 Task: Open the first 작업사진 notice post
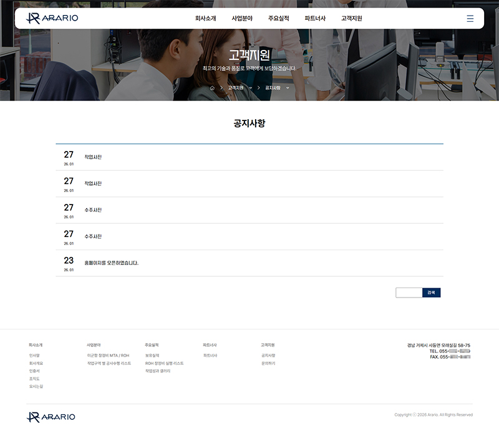coord(93,157)
